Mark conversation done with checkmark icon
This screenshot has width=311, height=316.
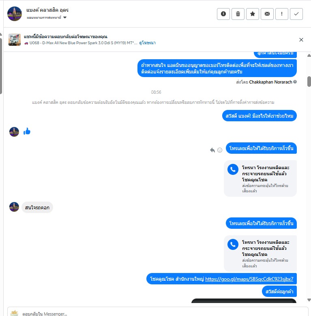pos(296,14)
